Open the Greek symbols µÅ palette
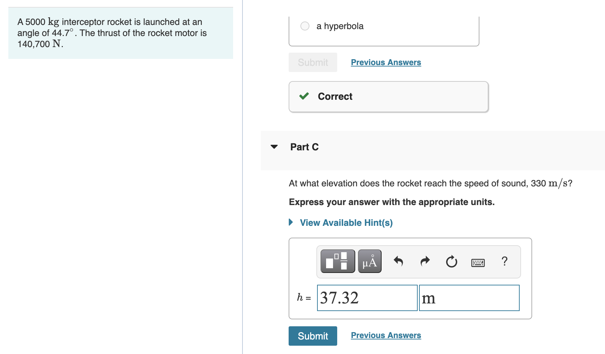This screenshot has width=605, height=354. [x=369, y=261]
